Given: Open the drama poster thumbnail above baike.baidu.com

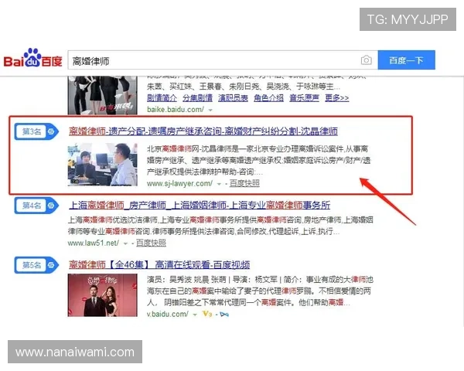Looking at the screenshot, I should (102, 95).
